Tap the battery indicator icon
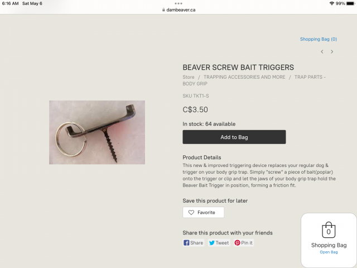This screenshot has height=268, width=357. (x=351, y=3)
